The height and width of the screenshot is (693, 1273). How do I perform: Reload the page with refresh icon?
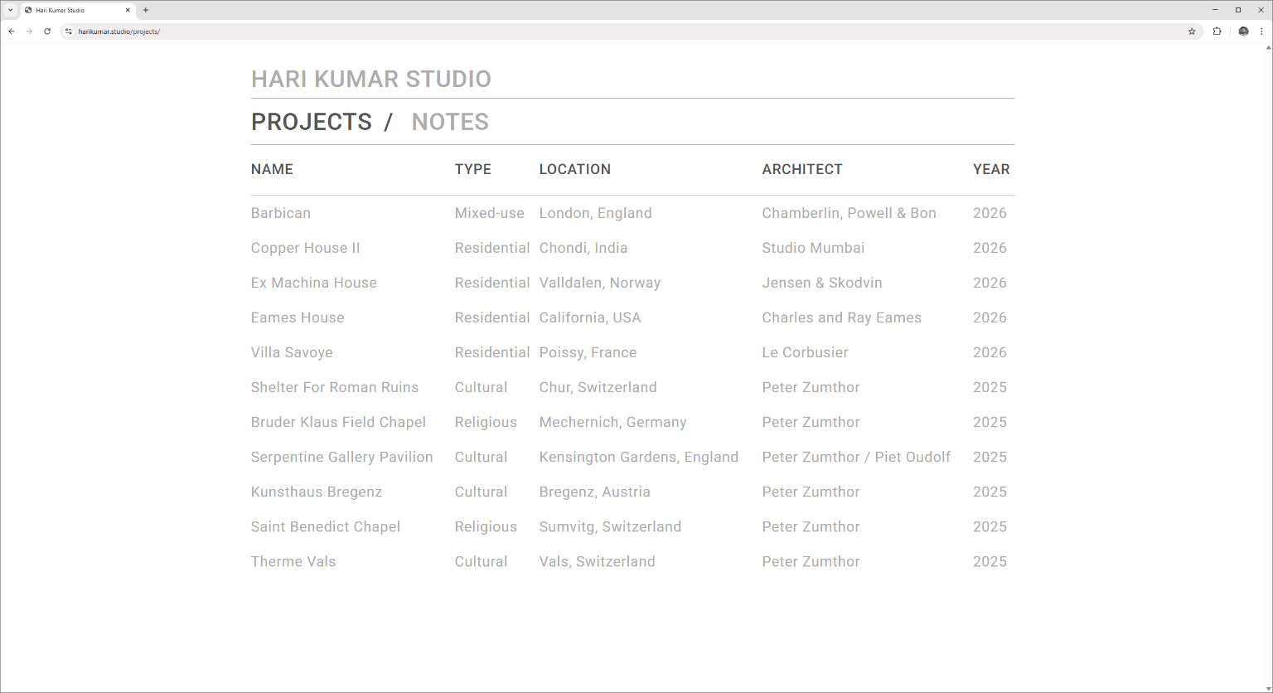click(x=47, y=31)
